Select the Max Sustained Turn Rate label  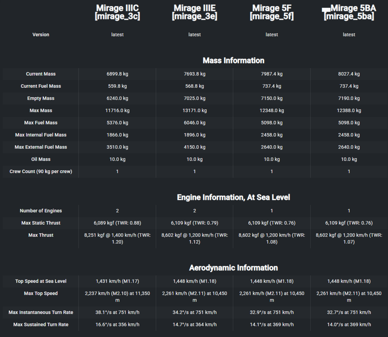(x=41, y=325)
